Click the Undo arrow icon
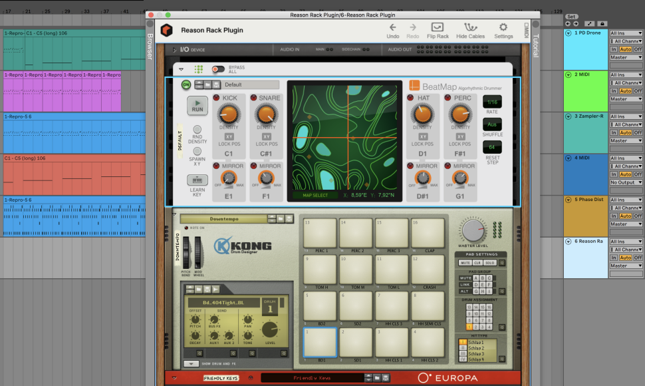 [392, 27]
